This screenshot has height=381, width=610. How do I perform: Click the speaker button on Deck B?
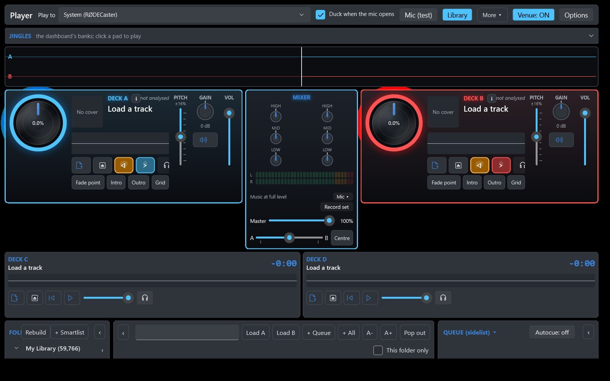[x=561, y=140]
